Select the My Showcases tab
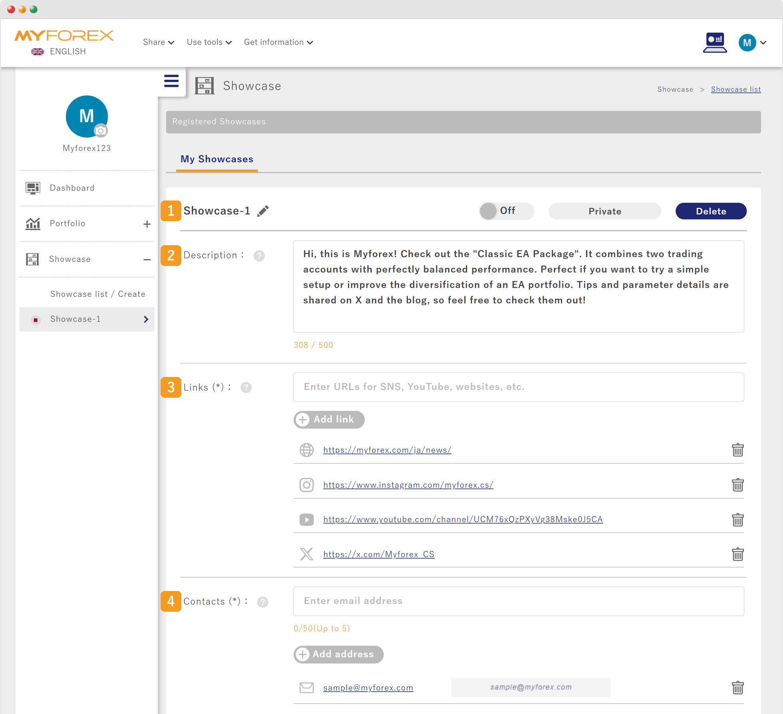This screenshot has height=714, width=783. coord(217,159)
